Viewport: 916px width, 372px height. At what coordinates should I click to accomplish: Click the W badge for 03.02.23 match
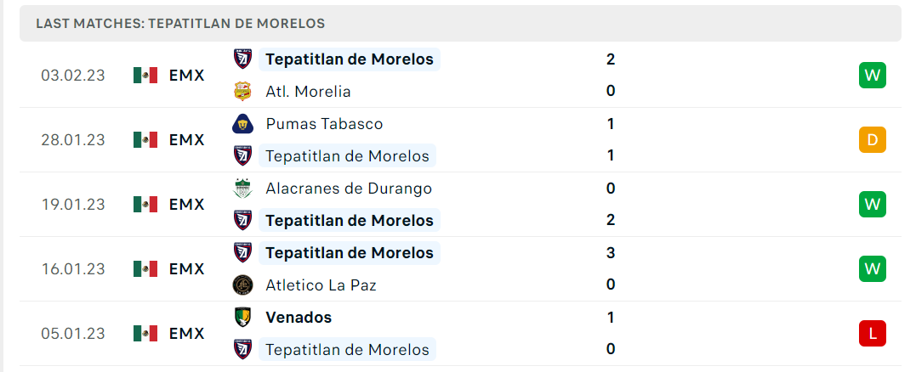tap(872, 76)
